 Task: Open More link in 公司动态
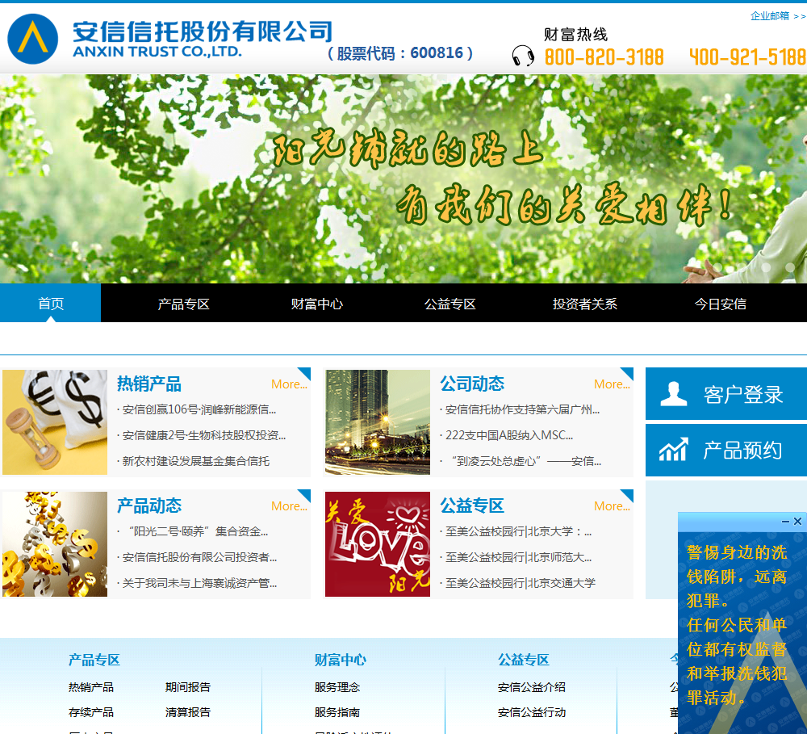click(612, 384)
